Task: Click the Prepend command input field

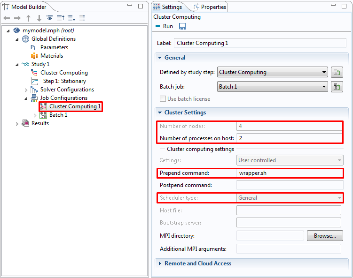Action: point(289,173)
